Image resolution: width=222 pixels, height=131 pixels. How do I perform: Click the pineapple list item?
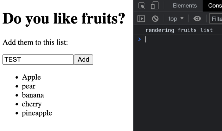point(37,113)
